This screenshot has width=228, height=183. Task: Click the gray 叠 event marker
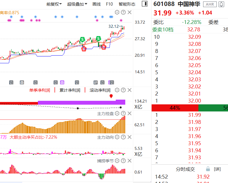click(22, 82)
